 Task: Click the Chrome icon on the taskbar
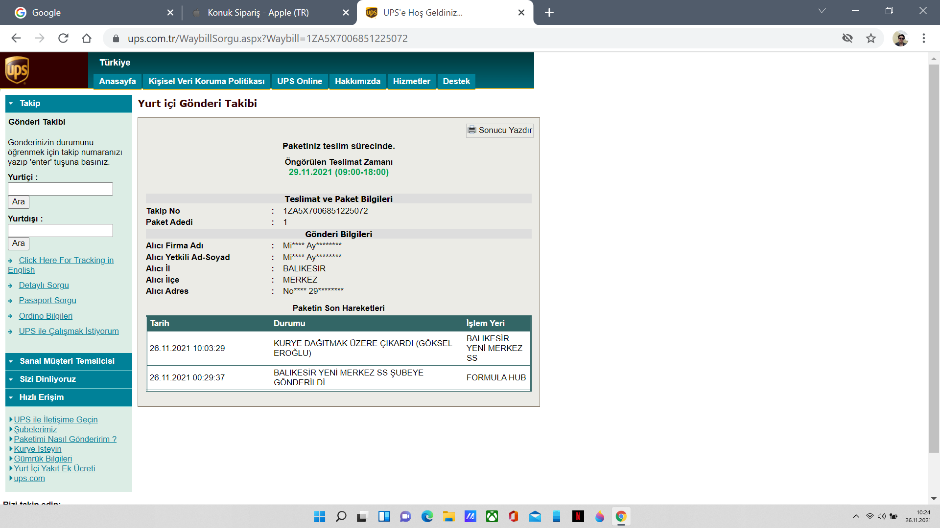(x=621, y=517)
